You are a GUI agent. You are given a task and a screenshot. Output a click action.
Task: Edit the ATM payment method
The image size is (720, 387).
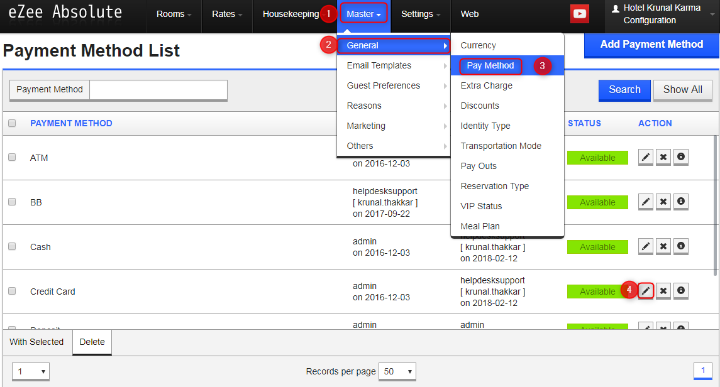pos(646,157)
